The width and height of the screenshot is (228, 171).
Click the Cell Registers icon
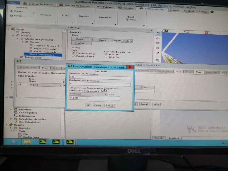coord(16,112)
